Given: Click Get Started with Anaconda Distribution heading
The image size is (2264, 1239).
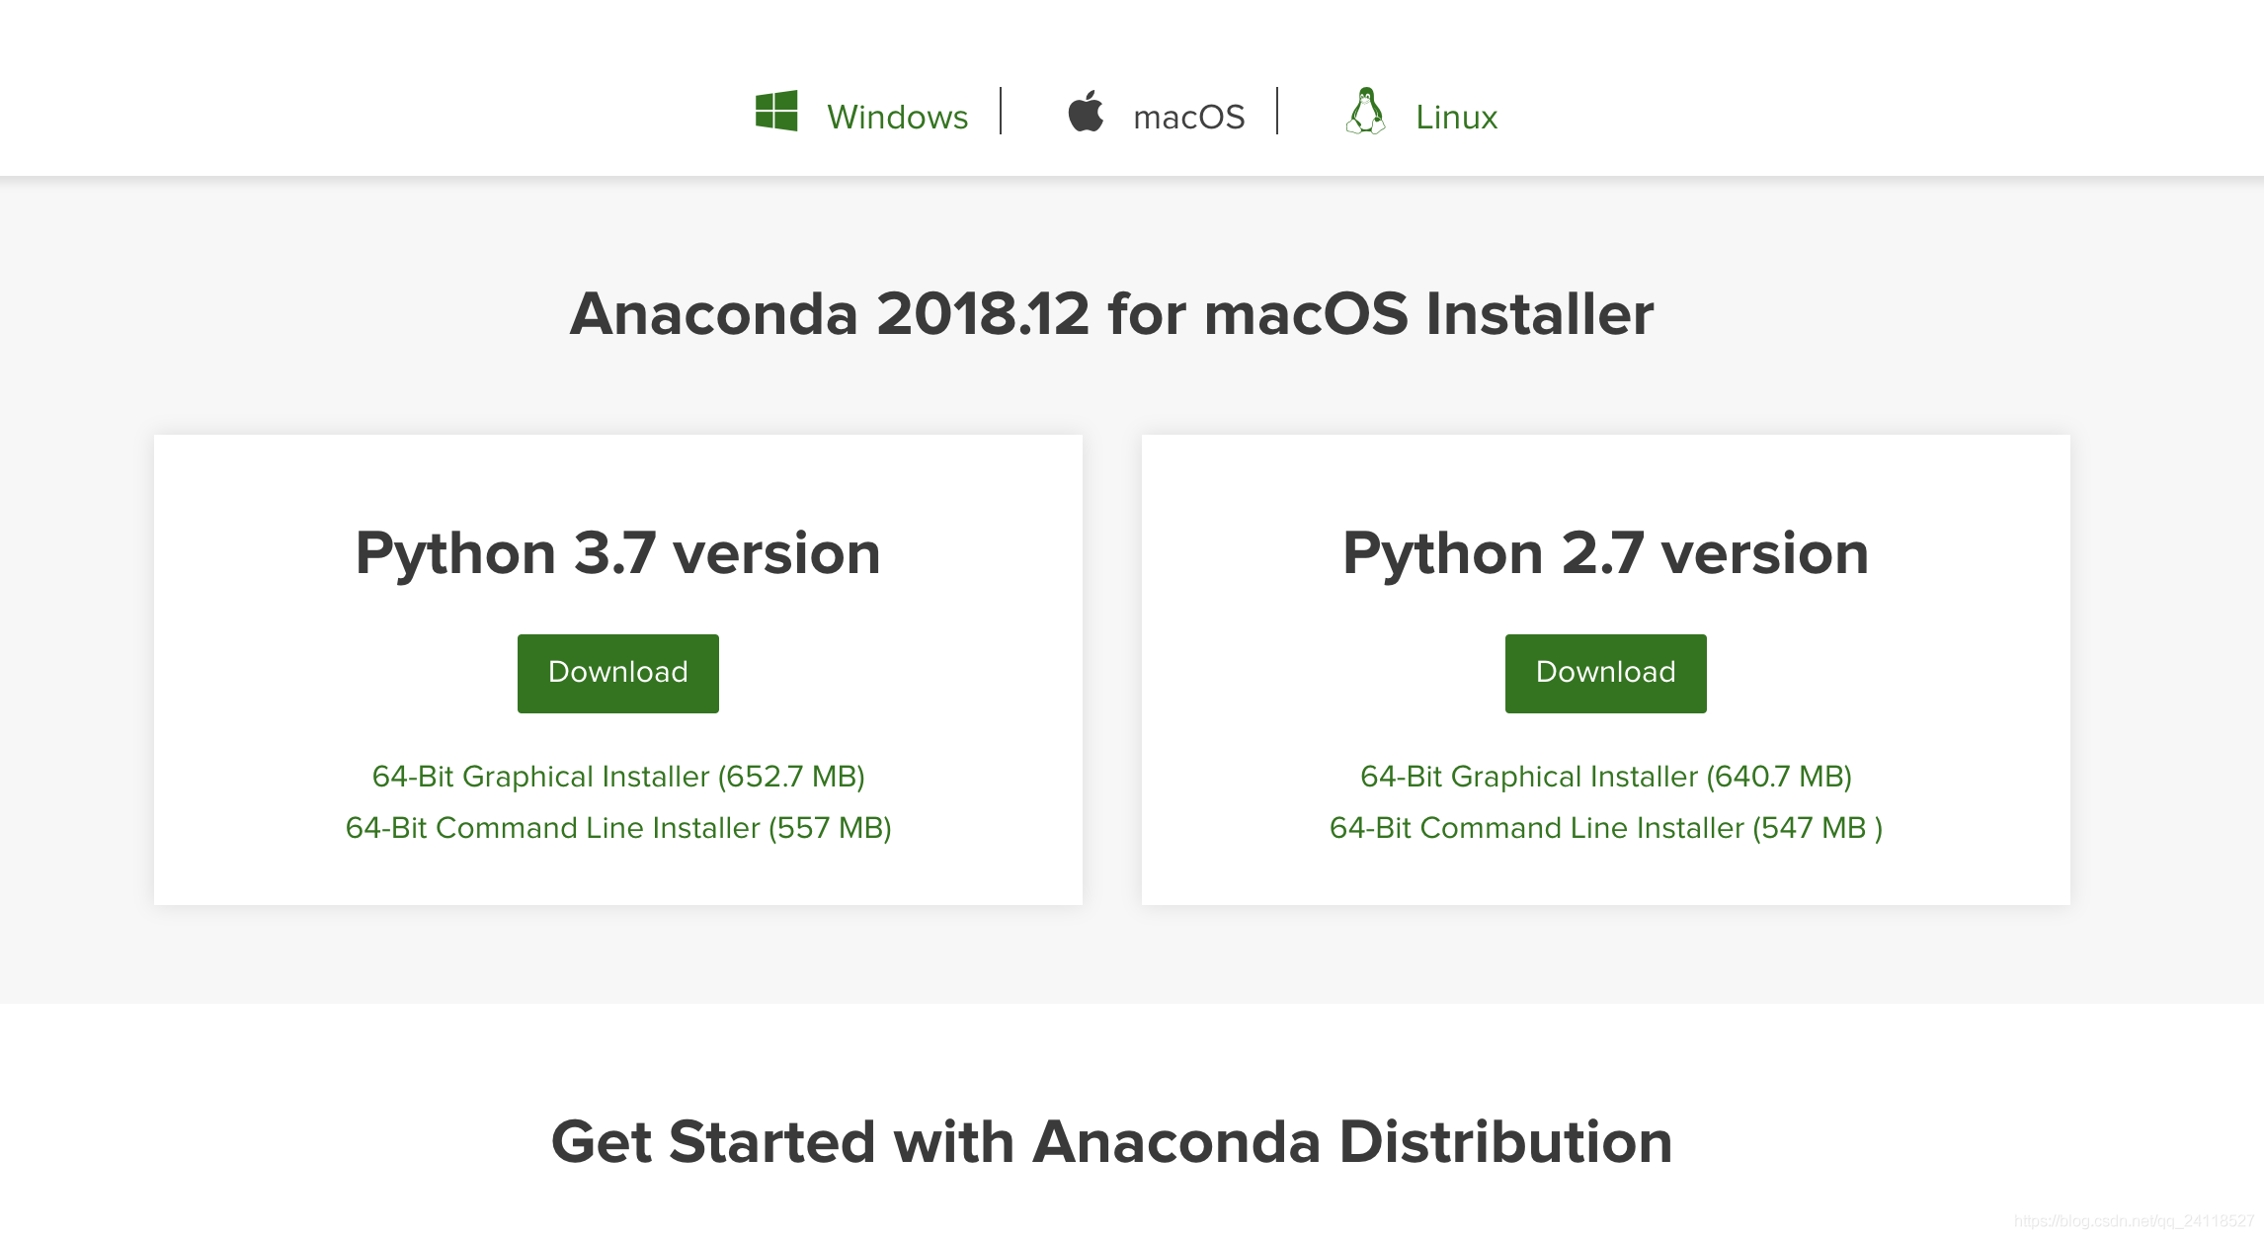Looking at the screenshot, I should tap(1112, 1142).
